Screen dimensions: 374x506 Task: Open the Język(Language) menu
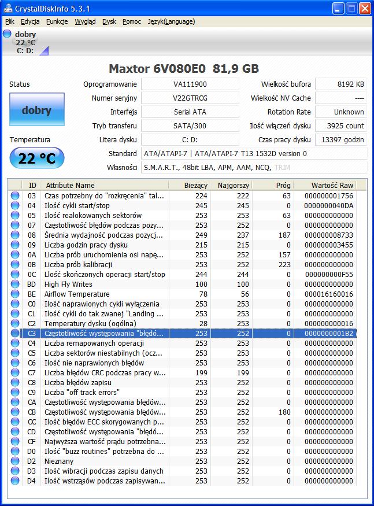(171, 21)
